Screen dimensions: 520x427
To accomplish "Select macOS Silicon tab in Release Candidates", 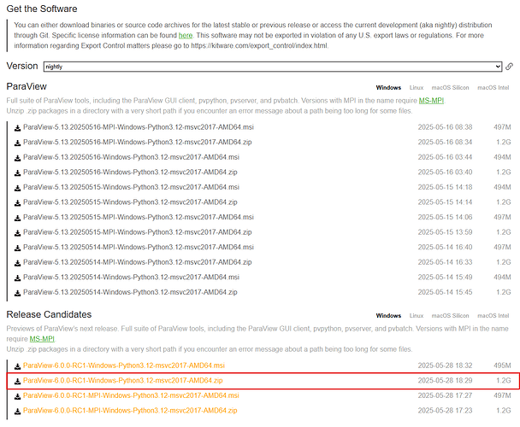I will [450, 316].
